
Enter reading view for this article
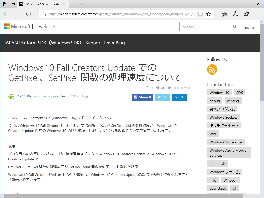(200, 14)
